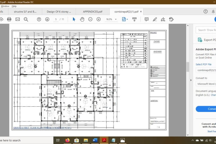Open the Fill and Sign tool

click(163, 19)
